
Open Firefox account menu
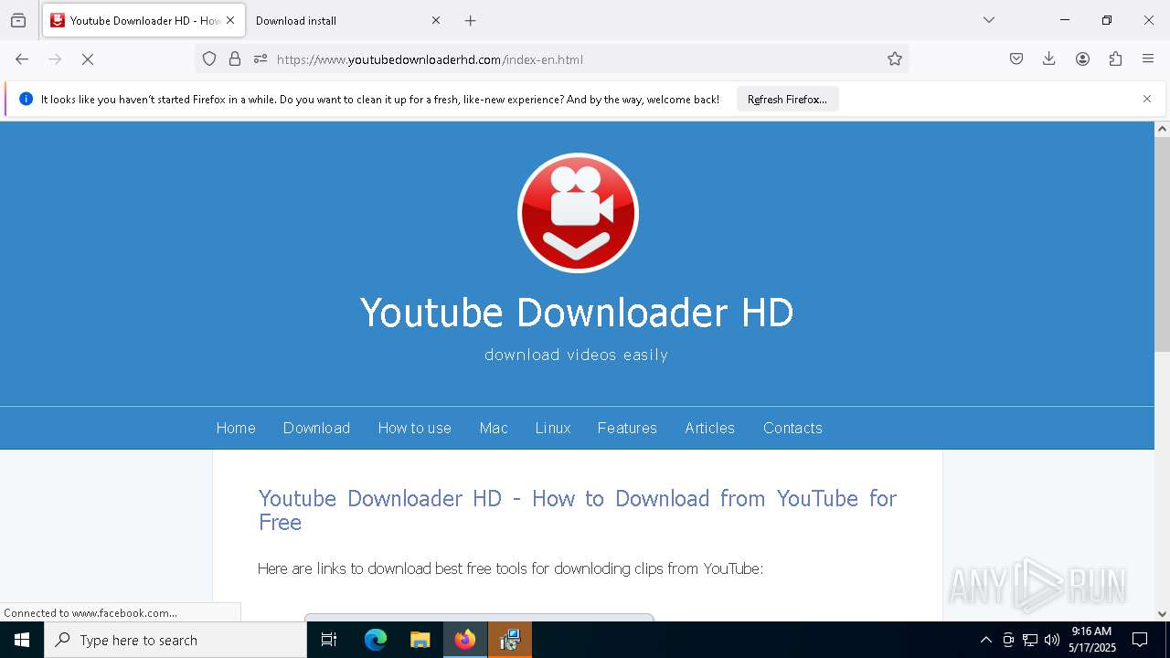(1082, 59)
